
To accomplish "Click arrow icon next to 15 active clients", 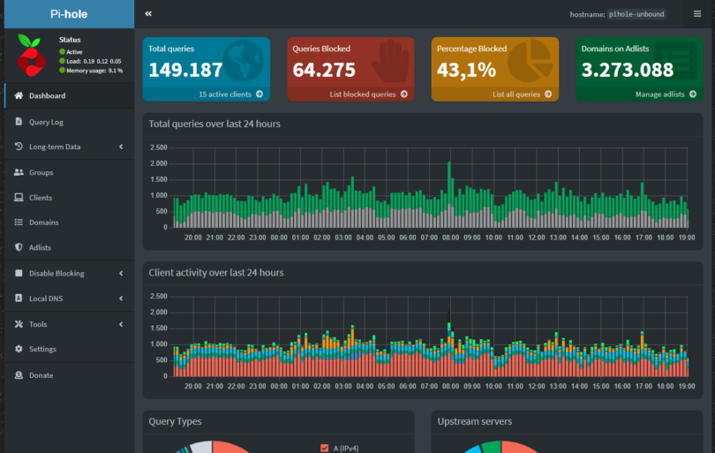I will click(260, 94).
